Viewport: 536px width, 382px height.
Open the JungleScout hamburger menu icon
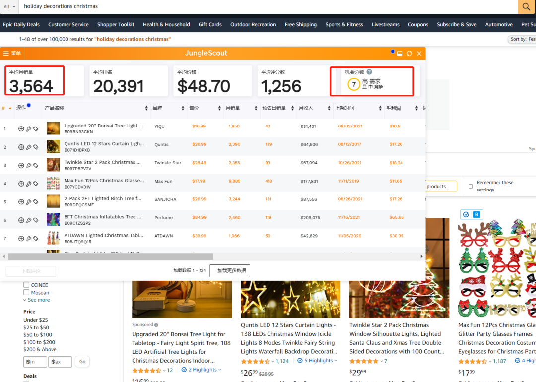6,53
